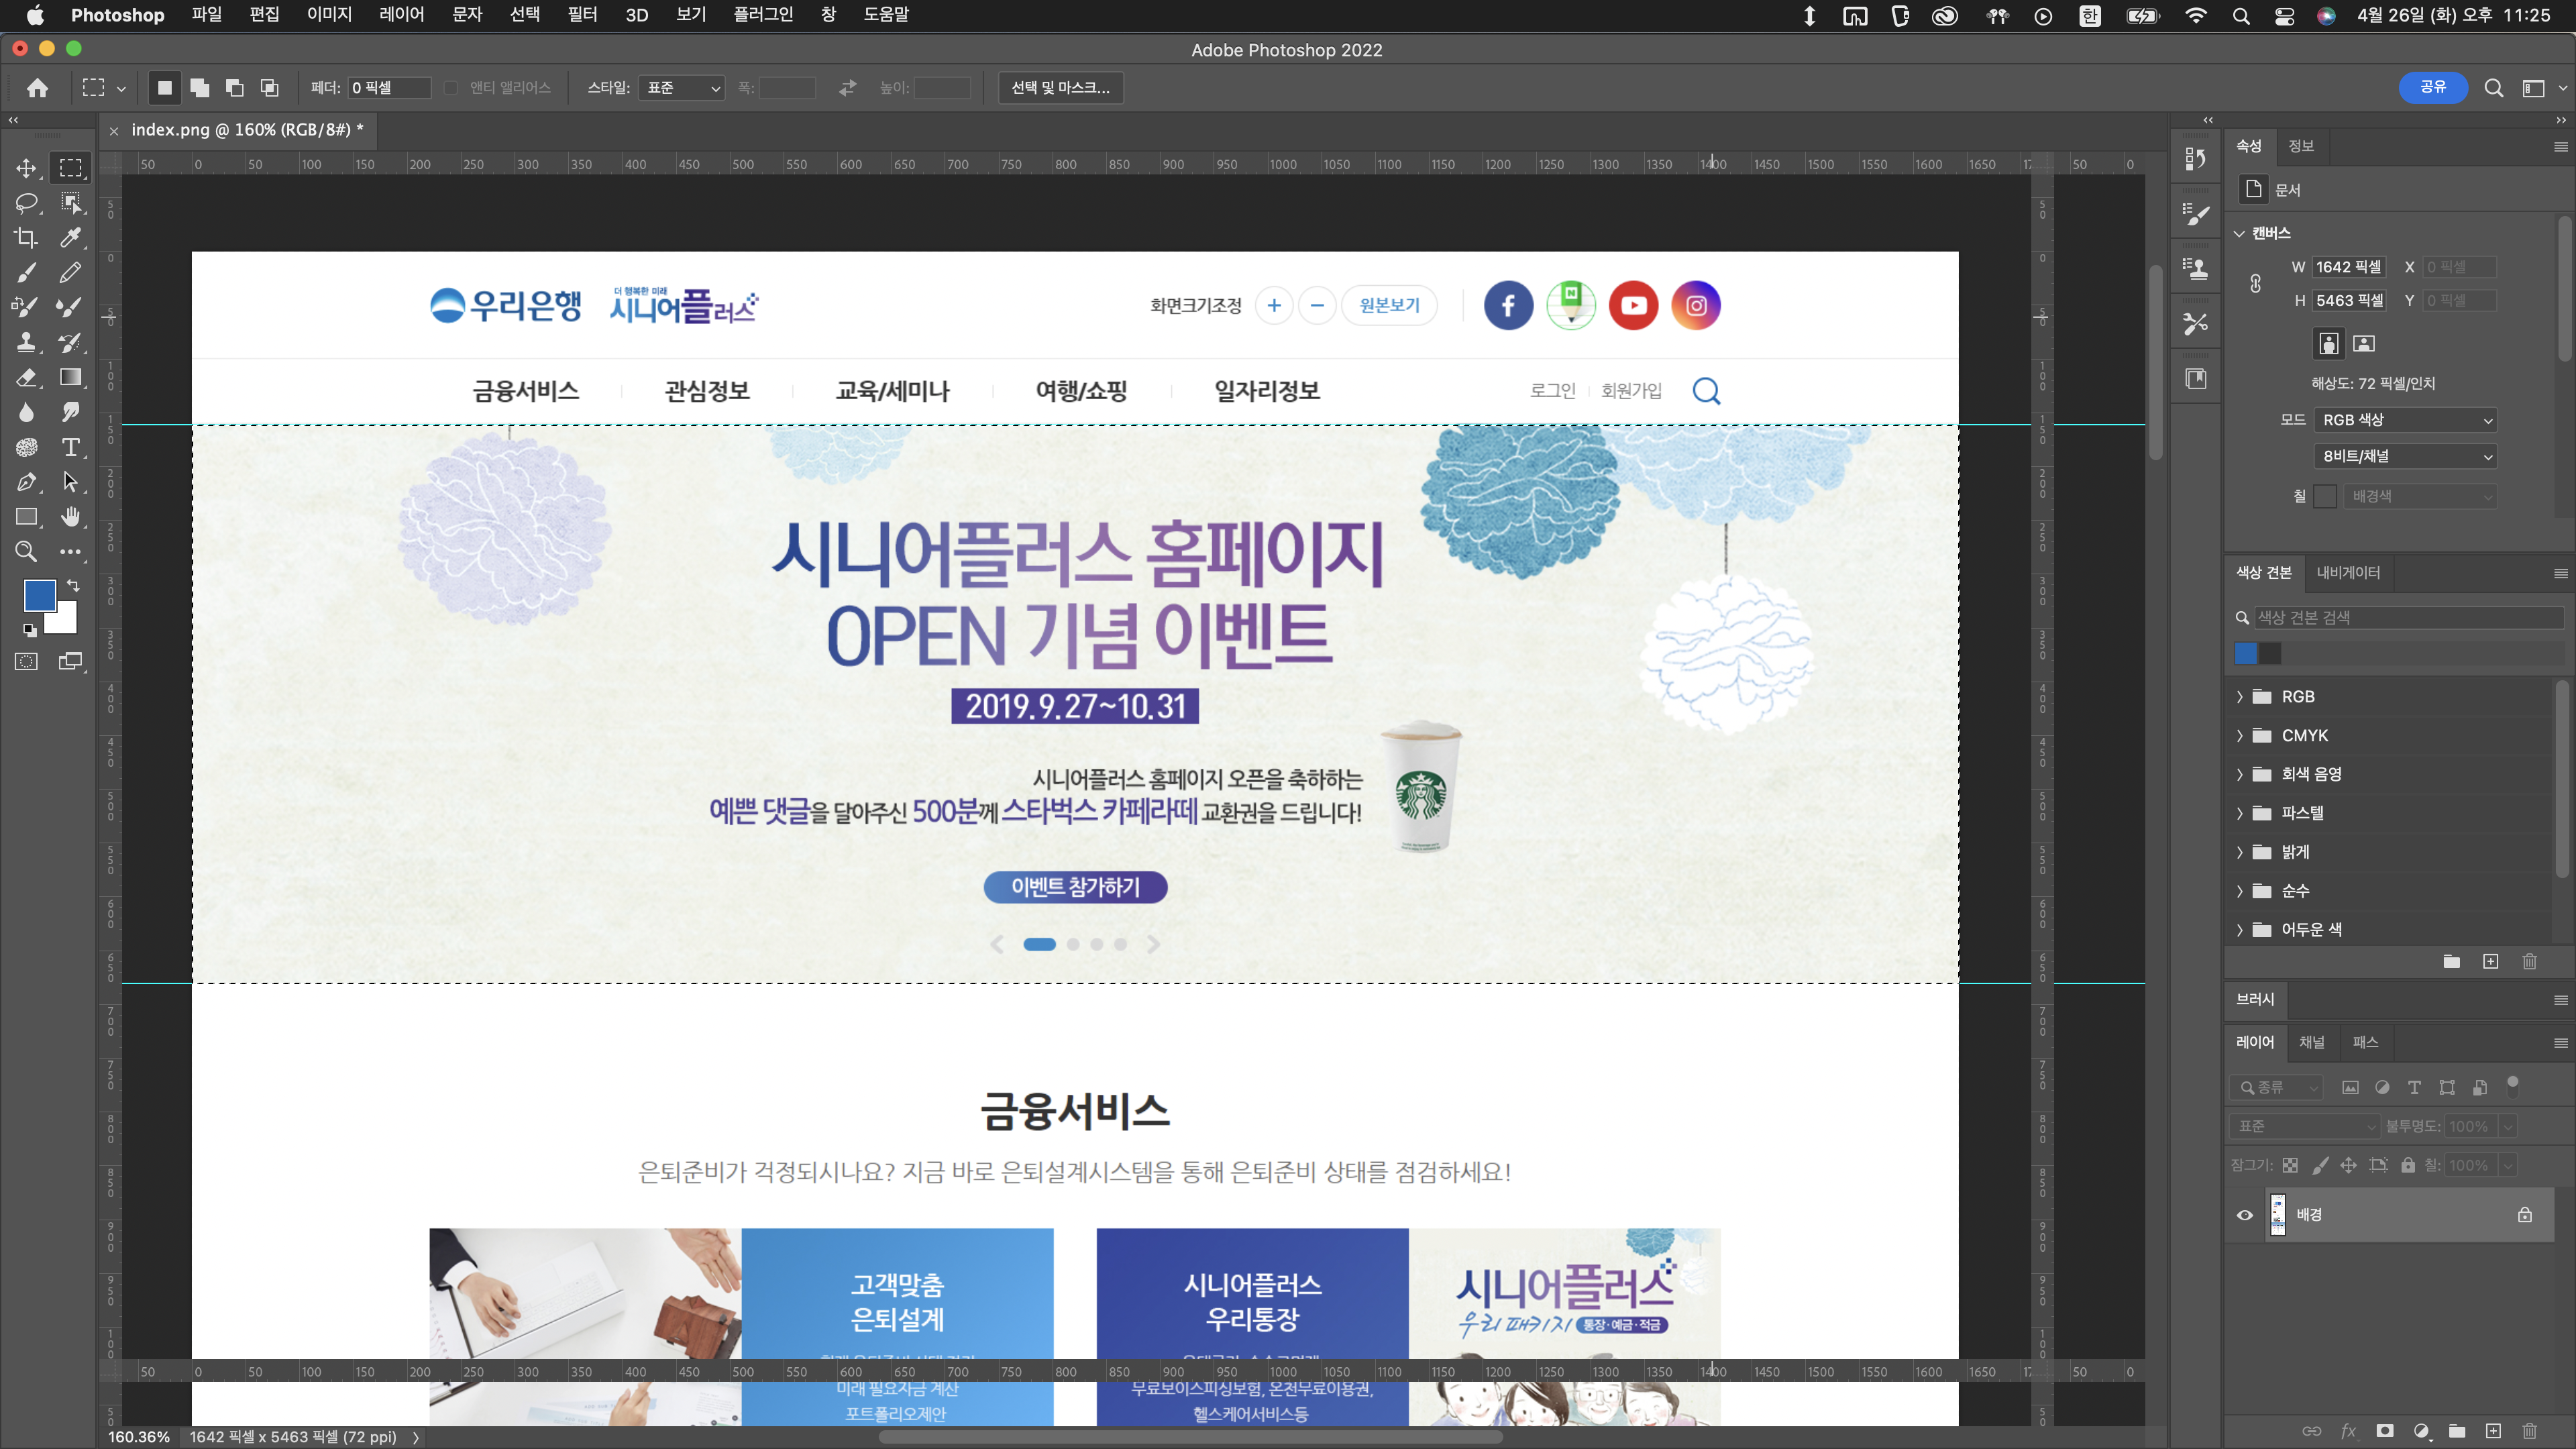Select the Hand tool
This screenshot has width=2576, height=1449.
click(70, 517)
